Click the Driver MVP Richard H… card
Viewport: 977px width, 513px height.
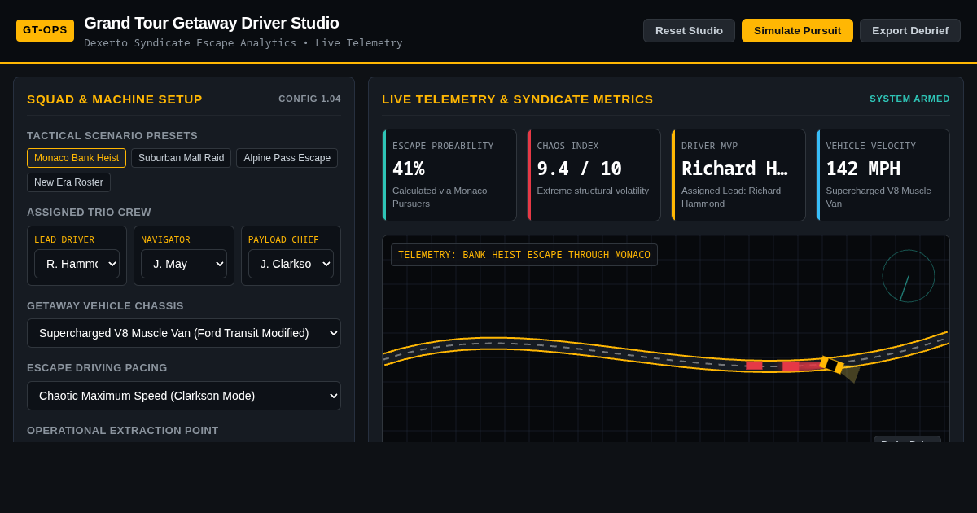tap(738, 175)
